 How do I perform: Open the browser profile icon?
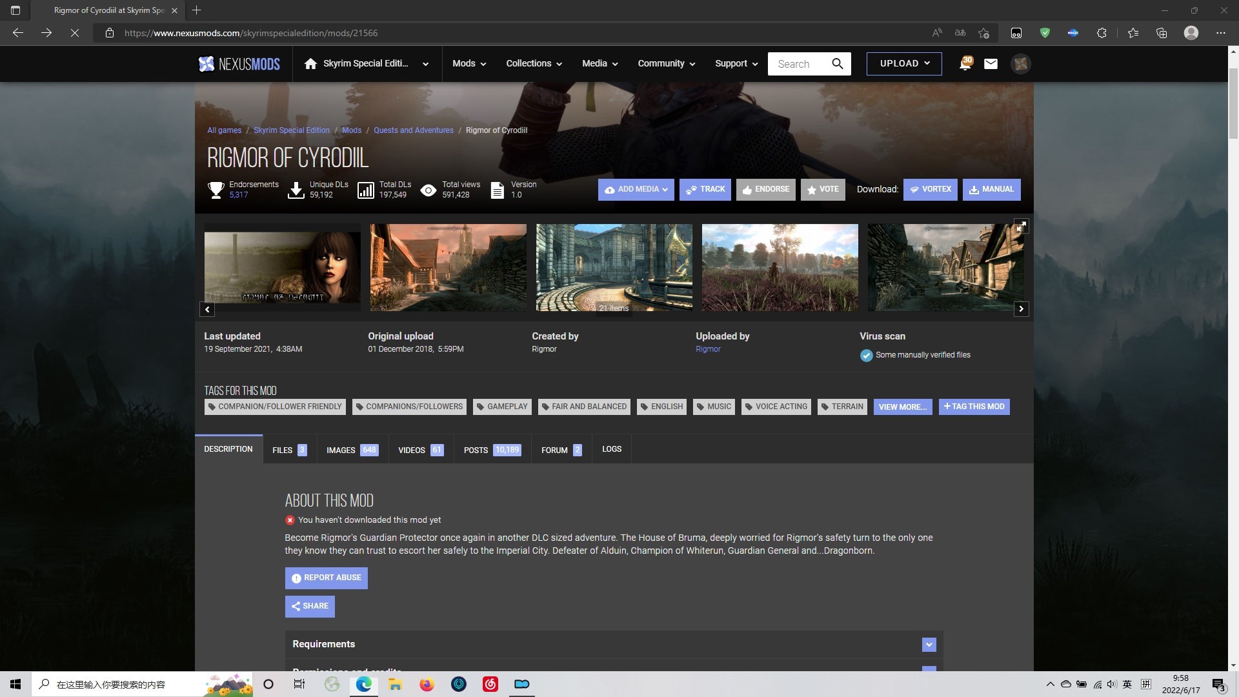[x=1191, y=33]
